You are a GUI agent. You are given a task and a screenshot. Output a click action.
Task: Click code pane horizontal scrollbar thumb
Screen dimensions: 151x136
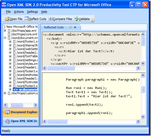57,122
